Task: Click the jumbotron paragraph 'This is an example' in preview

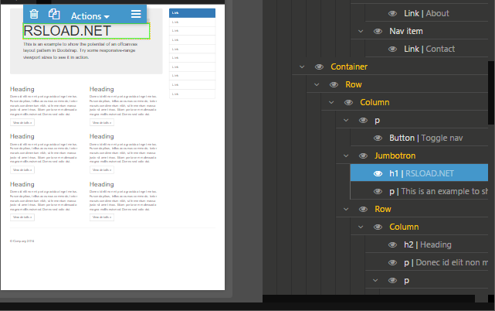Action: pyautogui.click(x=80, y=50)
